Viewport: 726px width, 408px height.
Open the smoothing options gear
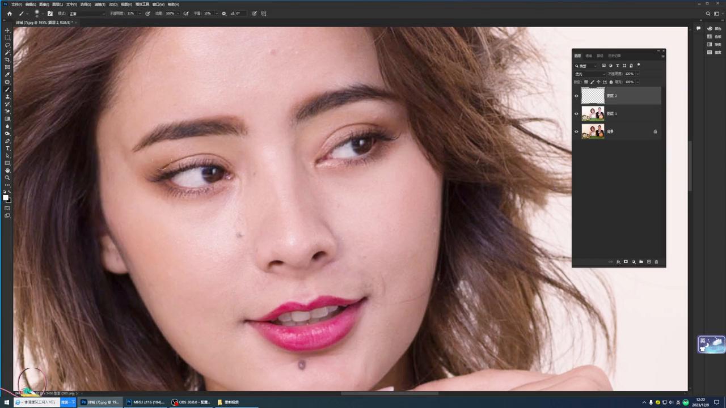223,14
